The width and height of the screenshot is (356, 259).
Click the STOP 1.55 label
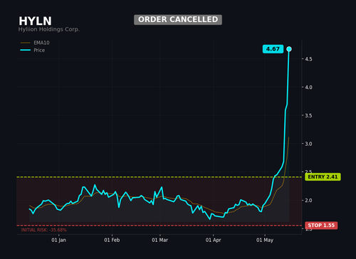[321, 226]
